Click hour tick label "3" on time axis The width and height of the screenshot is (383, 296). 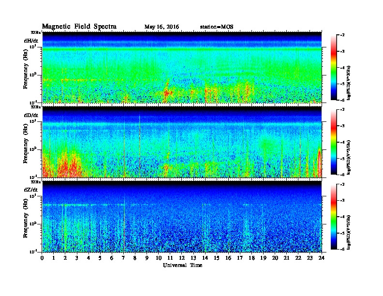(77, 258)
